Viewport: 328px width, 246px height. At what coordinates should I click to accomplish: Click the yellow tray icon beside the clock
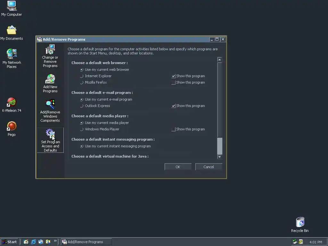pyautogui.click(x=301, y=242)
